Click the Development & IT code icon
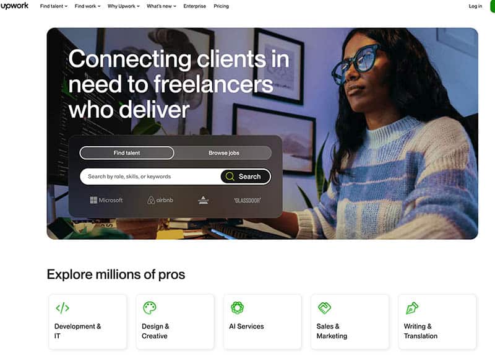The height and width of the screenshot is (355, 495). point(62,307)
